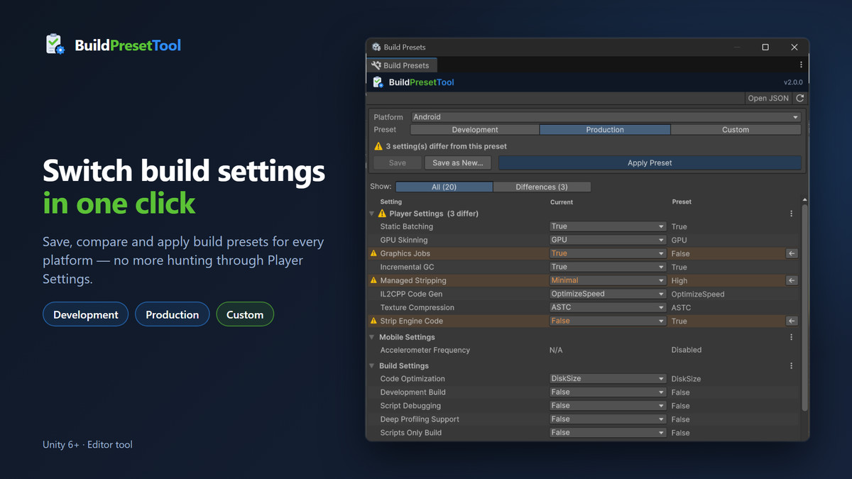852x479 pixels.
Task: Open the Platform Android dropdown
Action: coord(606,117)
